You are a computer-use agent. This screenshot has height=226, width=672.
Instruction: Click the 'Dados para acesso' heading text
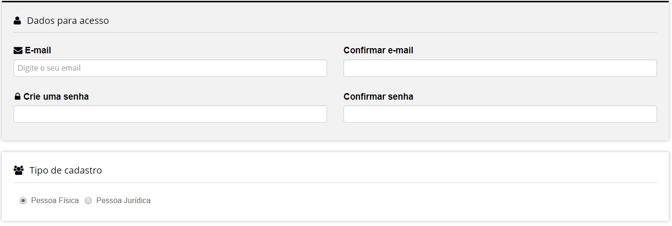[x=68, y=21]
